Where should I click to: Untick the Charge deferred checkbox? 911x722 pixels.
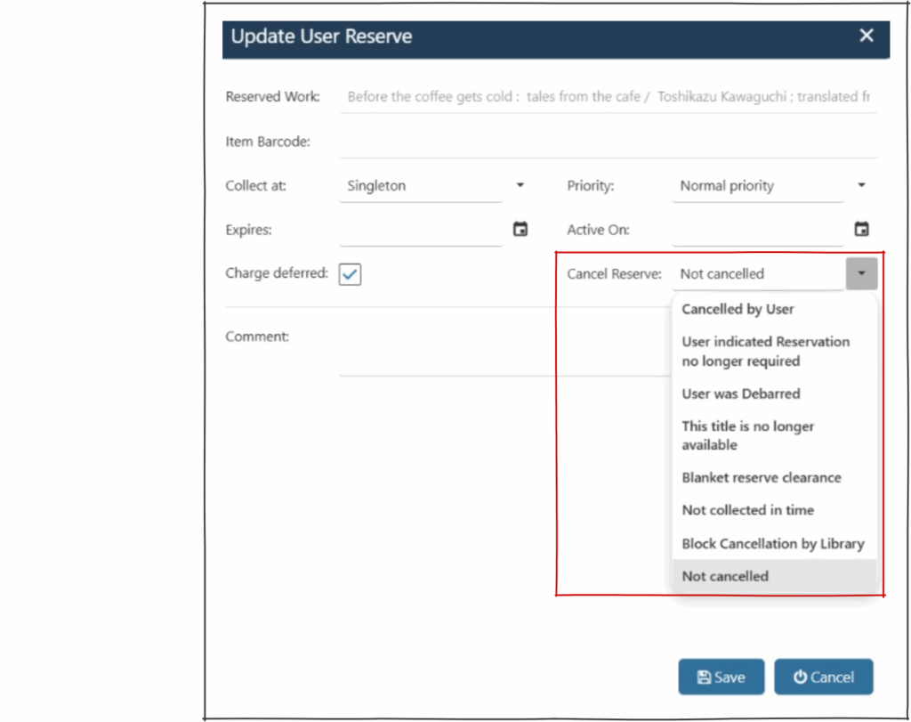point(350,274)
